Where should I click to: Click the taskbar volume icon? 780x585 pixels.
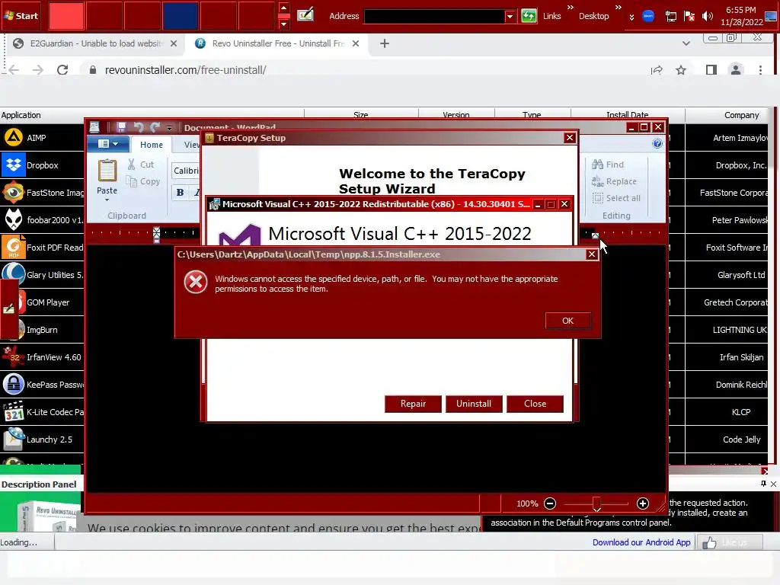(708, 17)
